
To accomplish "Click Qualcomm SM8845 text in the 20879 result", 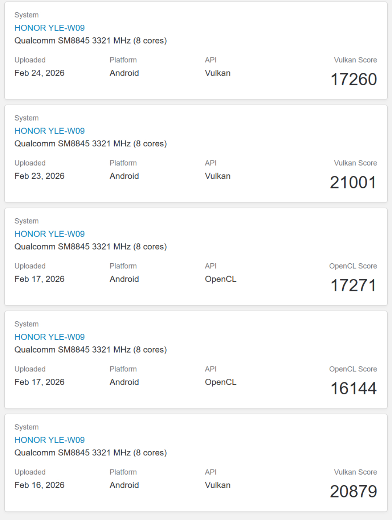I will pyautogui.click(x=90, y=453).
